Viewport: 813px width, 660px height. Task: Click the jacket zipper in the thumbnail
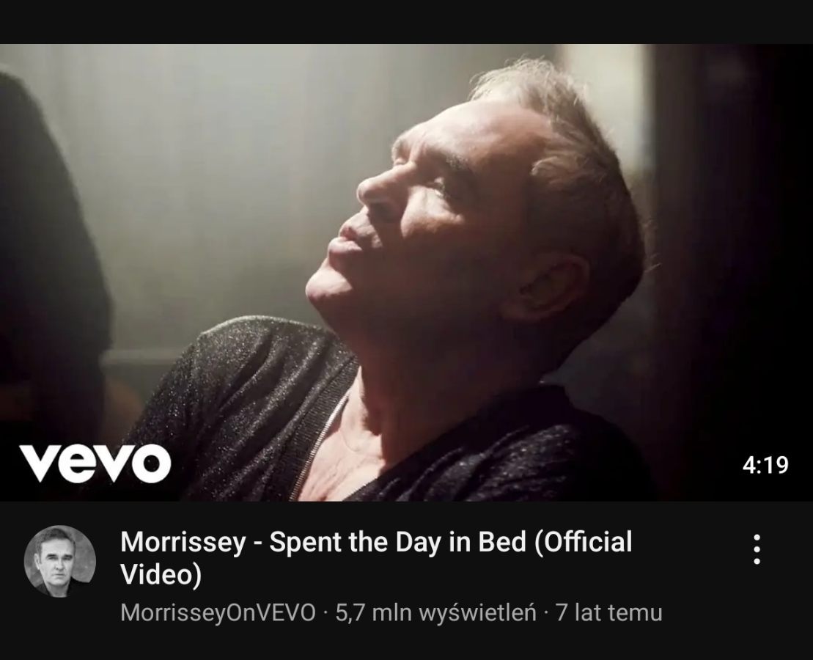point(319,446)
